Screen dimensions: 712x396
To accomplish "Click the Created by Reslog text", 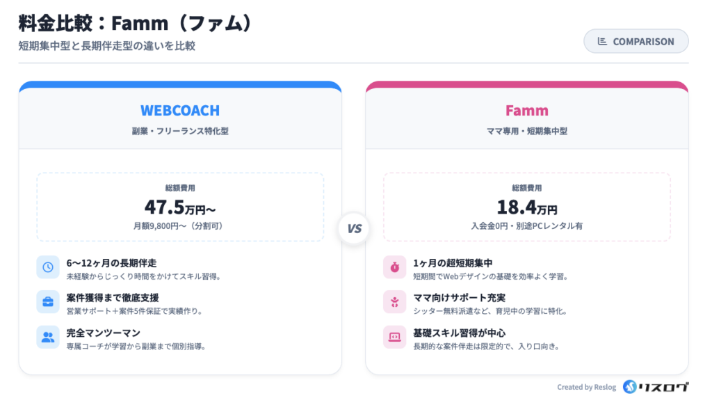I will pyautogui.click(x=586, y=387).
